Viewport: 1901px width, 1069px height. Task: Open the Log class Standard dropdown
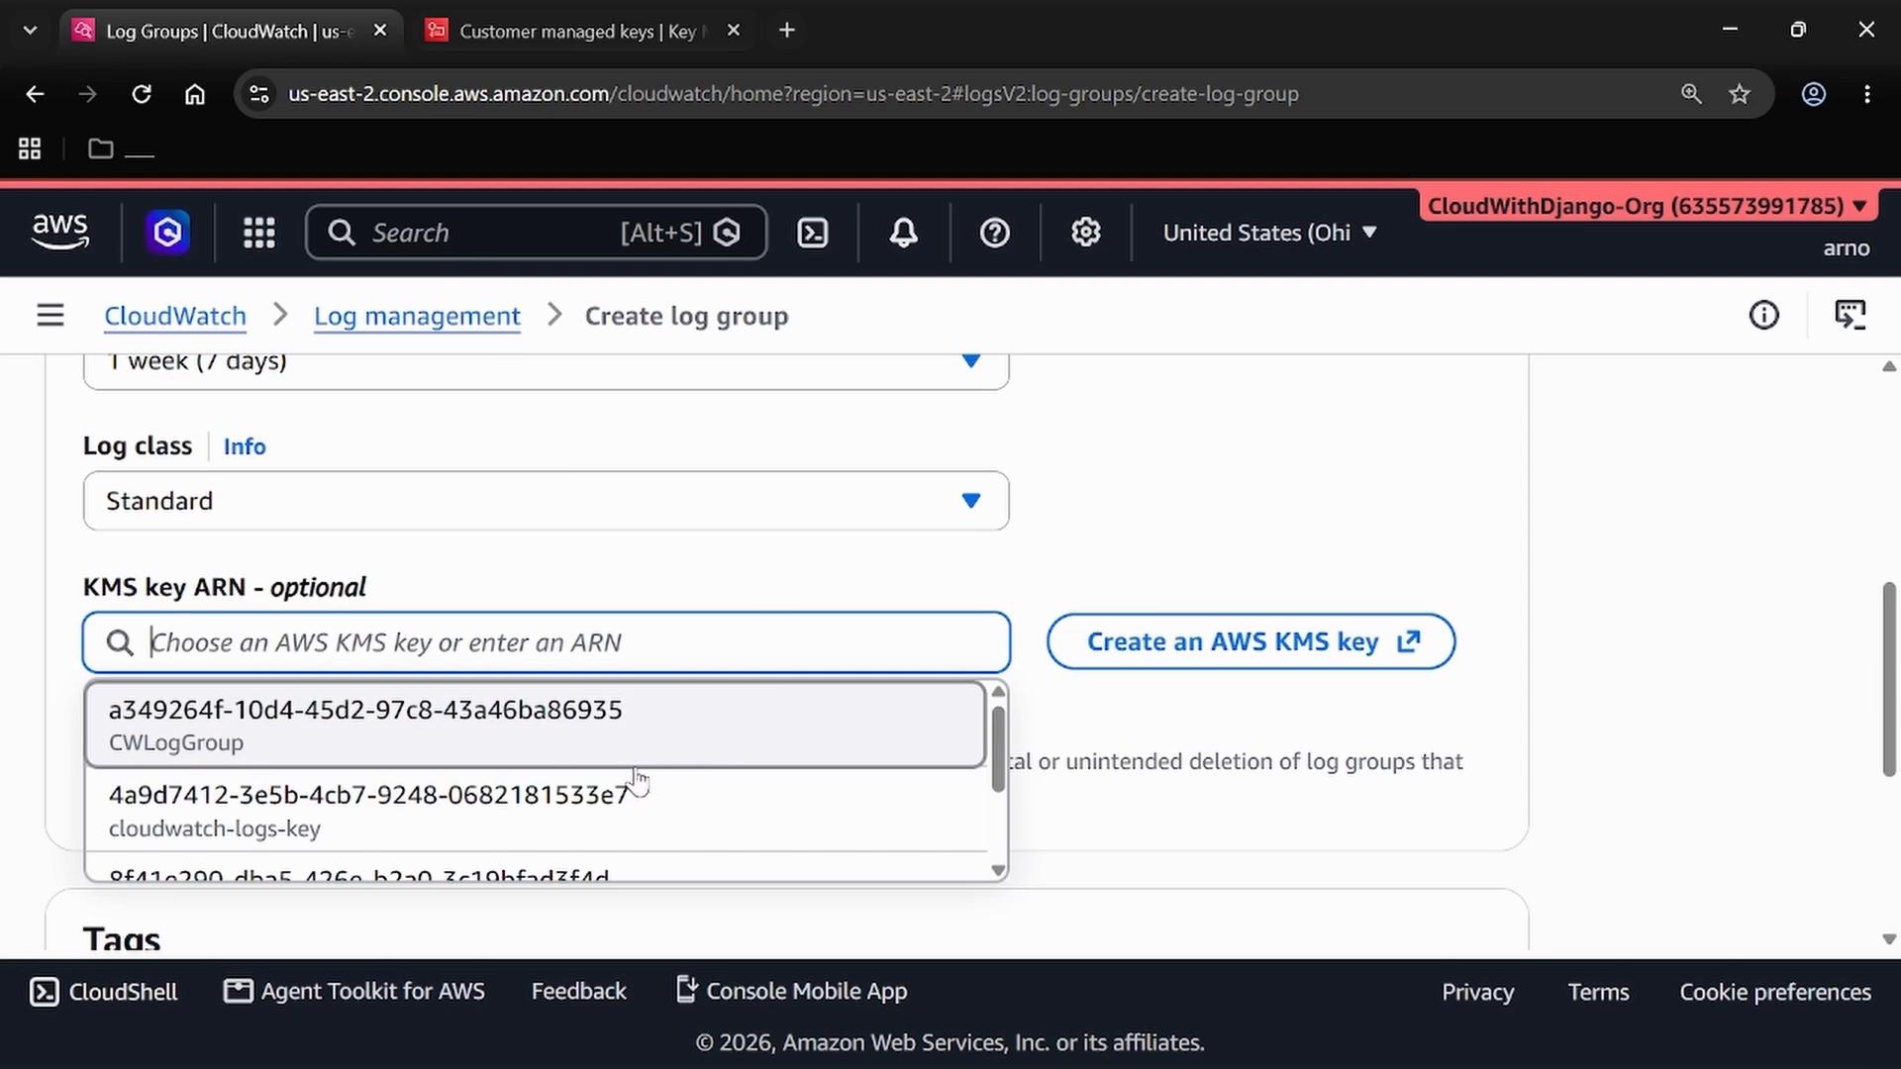point(547,501)
